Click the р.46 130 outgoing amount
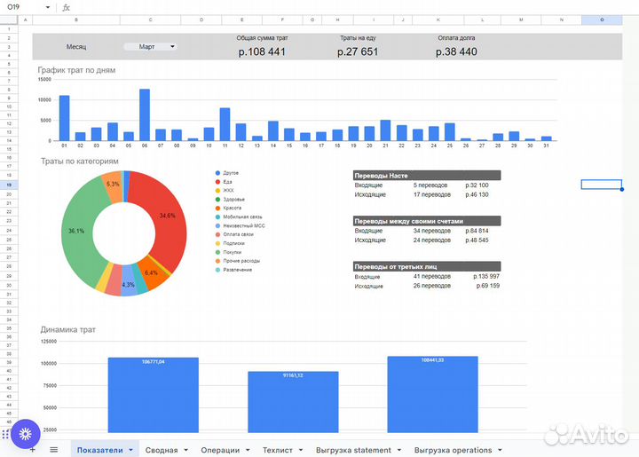 477,194
